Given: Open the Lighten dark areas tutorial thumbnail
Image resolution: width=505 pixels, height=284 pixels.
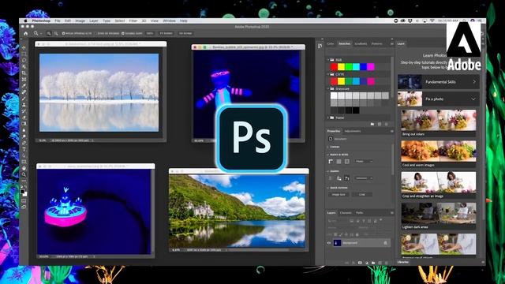Looking at the screenshot, I should pyautogui.click(x=439, y=213).
